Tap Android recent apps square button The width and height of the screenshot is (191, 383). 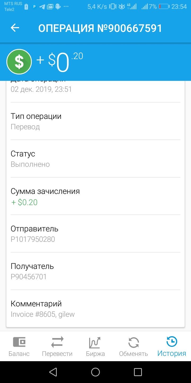click(x=138, y=372)
